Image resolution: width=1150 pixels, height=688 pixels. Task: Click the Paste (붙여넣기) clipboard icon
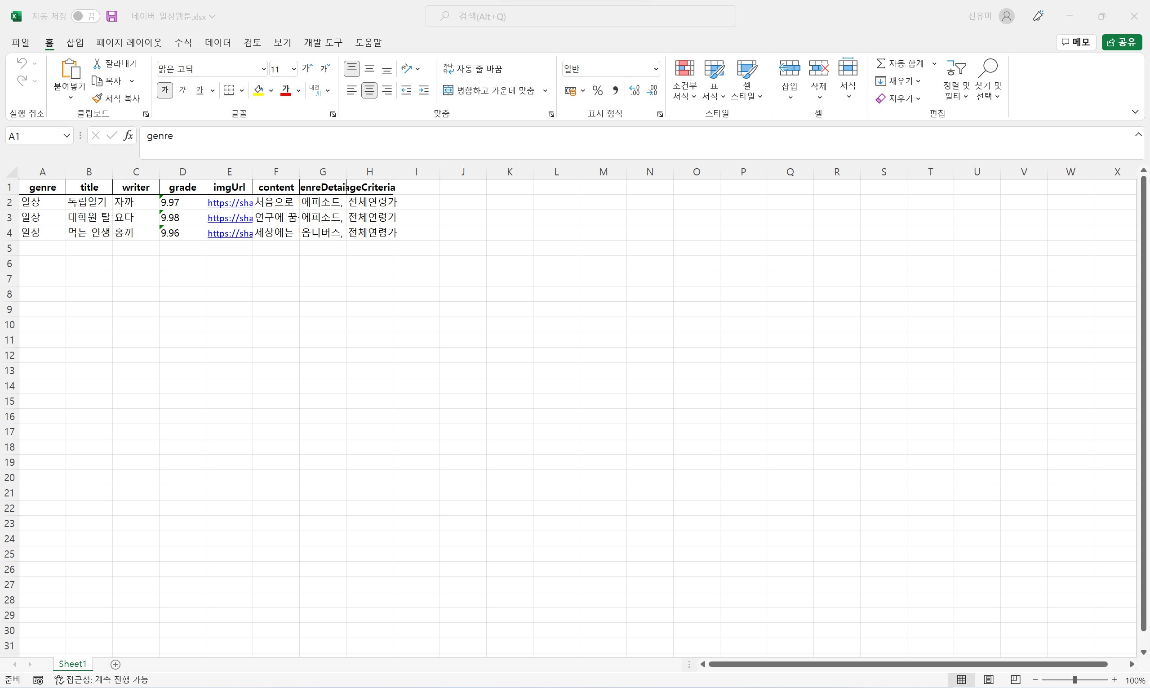(71, 69)
